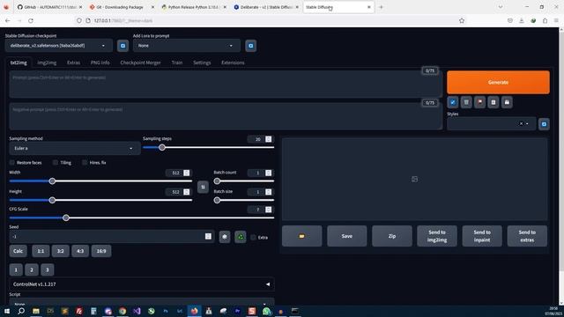Refresh the Stable Diffusion checkpoint list
This screenshot has width=564, height=317.
[x=122, y=46]
